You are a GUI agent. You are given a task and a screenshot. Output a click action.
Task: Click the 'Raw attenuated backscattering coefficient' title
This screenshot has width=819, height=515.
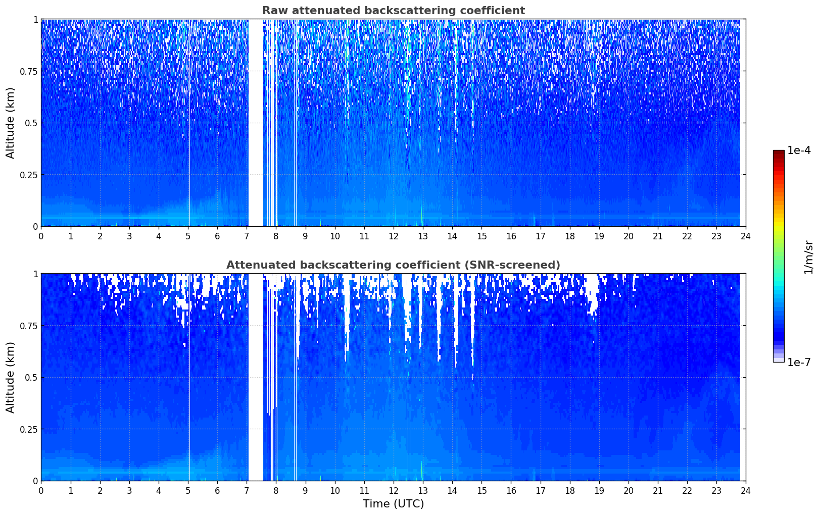pos(393,11)
